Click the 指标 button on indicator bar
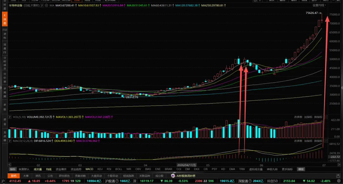This screenshot has width=343, height=184. [x=13, y=169]
